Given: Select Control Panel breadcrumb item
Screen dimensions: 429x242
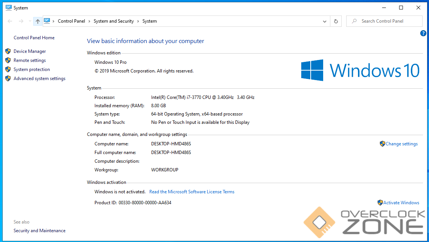Looking at the screenshot, I should click(x=71, y=21).
